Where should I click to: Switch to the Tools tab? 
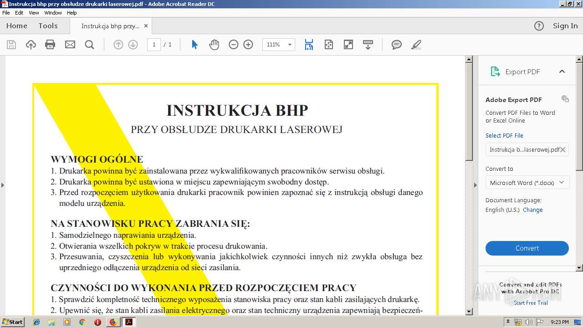(x=48, y=26)
